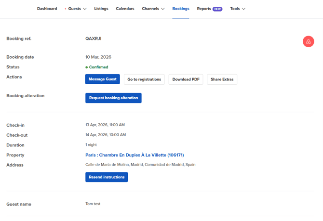The height and width of the screenshot is (221, 323).
Task: Resend instructions to the guest
Action: coord(107,177)
